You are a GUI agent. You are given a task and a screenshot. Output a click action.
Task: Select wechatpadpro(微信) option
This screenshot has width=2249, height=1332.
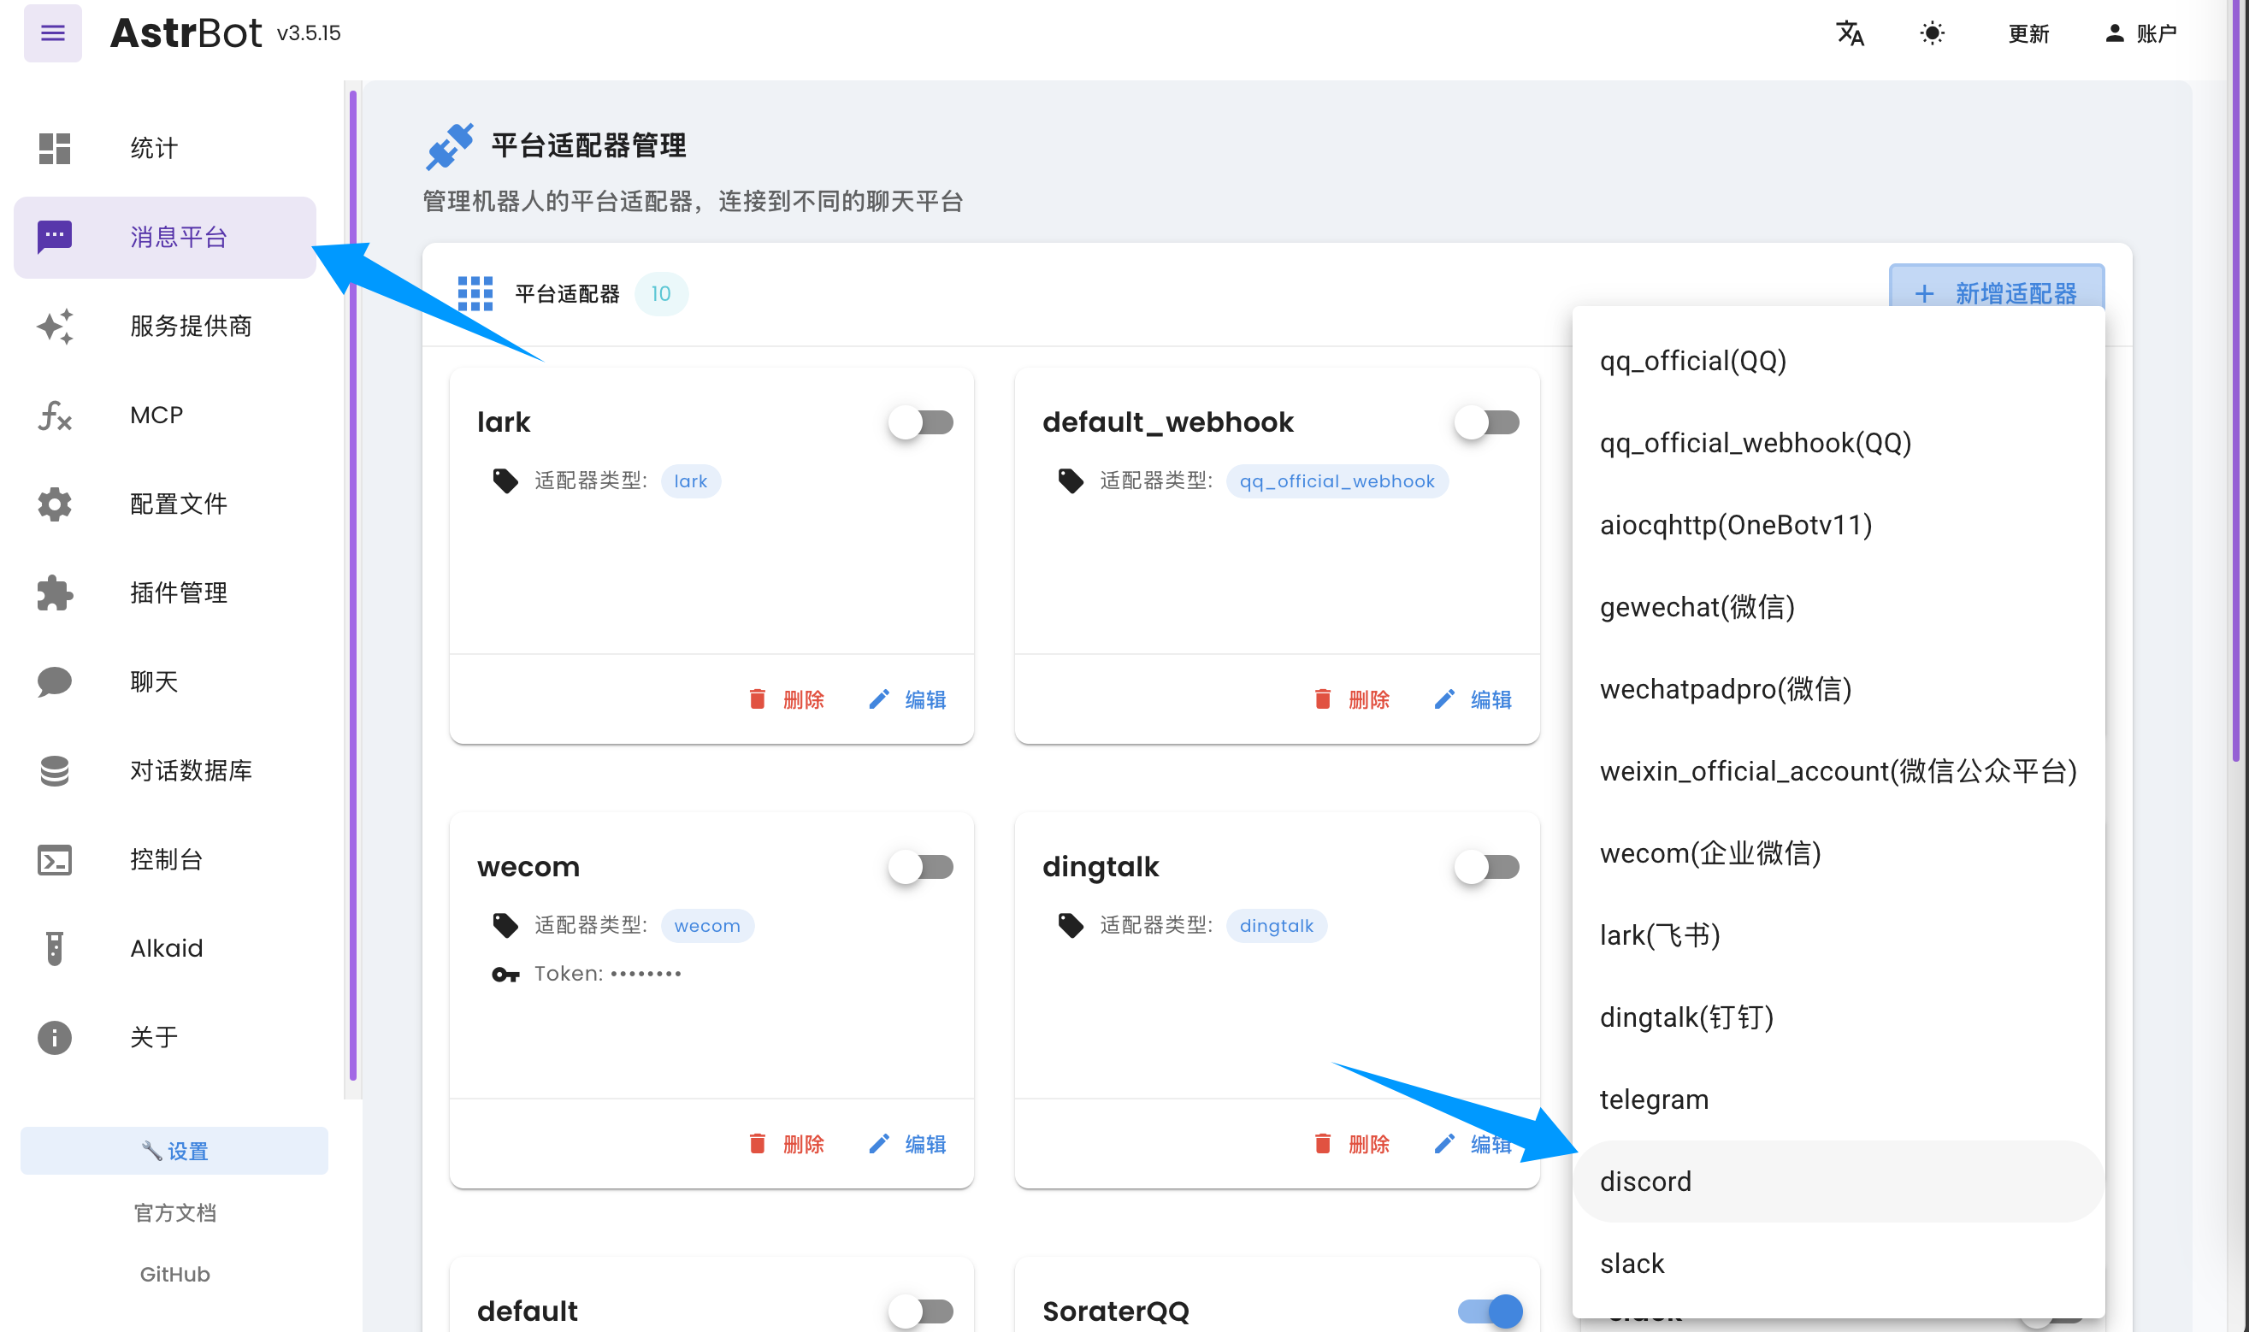(x=1838, y=688)
